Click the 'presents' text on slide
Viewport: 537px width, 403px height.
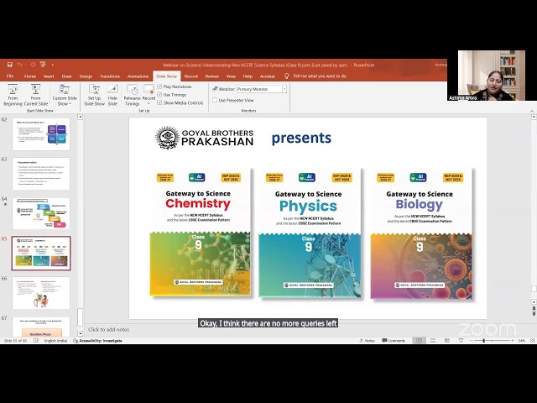(x=301, y=138)
